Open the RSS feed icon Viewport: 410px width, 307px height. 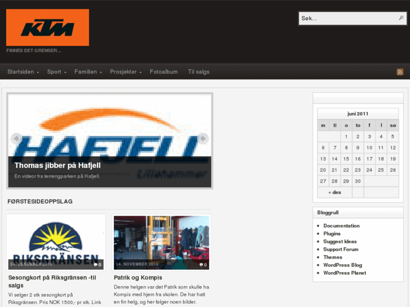pos(400,72)
